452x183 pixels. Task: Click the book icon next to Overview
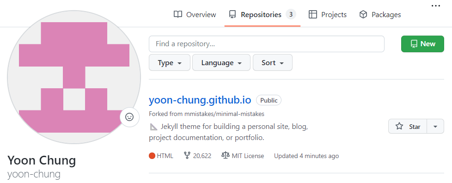[x=178, y=14]
